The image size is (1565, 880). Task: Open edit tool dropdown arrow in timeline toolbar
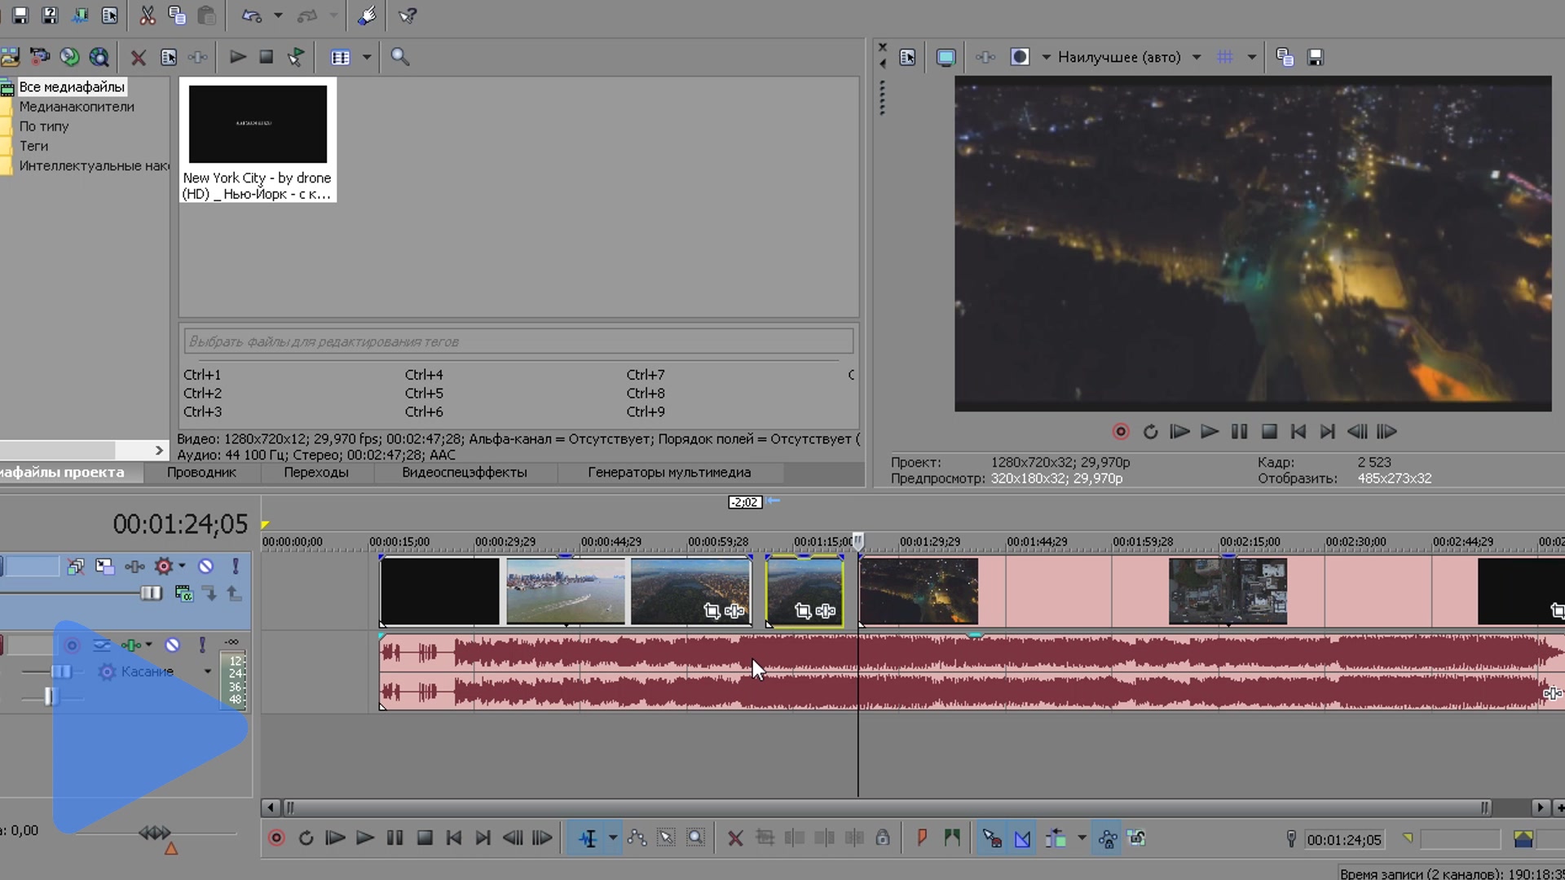point(613,838)
